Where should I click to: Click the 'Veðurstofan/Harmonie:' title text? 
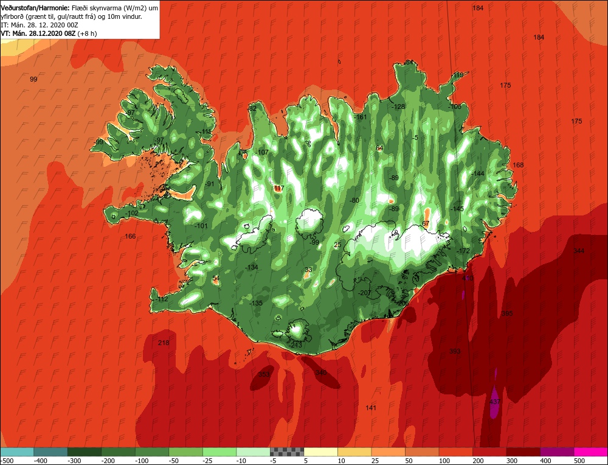[x=35, y=8]
